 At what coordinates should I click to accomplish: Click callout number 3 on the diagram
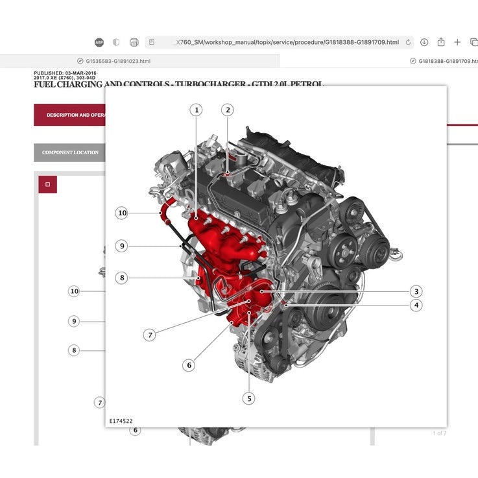coord(416,292)
